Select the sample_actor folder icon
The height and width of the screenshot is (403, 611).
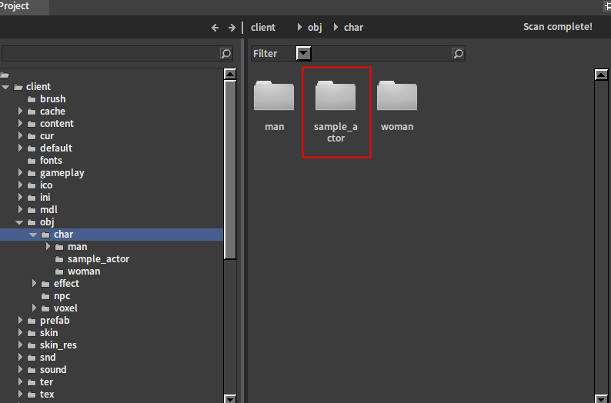pyautogui.click(x=336, y=97)
